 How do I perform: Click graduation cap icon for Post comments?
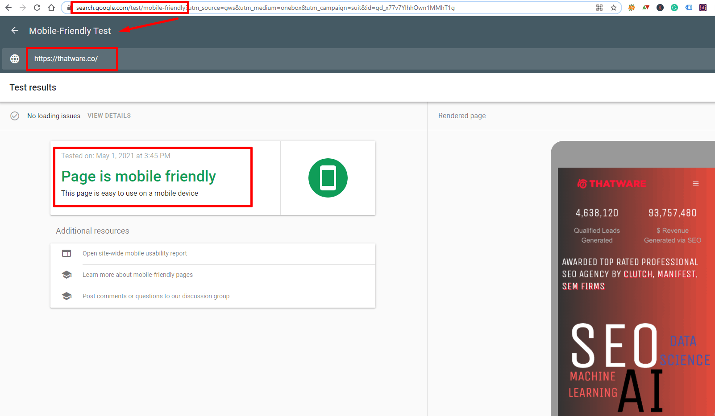(x=67, y=296)
